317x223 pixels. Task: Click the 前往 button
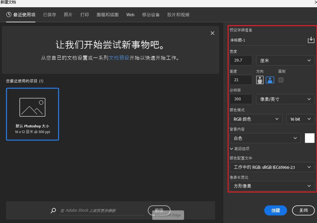[159, 210]
